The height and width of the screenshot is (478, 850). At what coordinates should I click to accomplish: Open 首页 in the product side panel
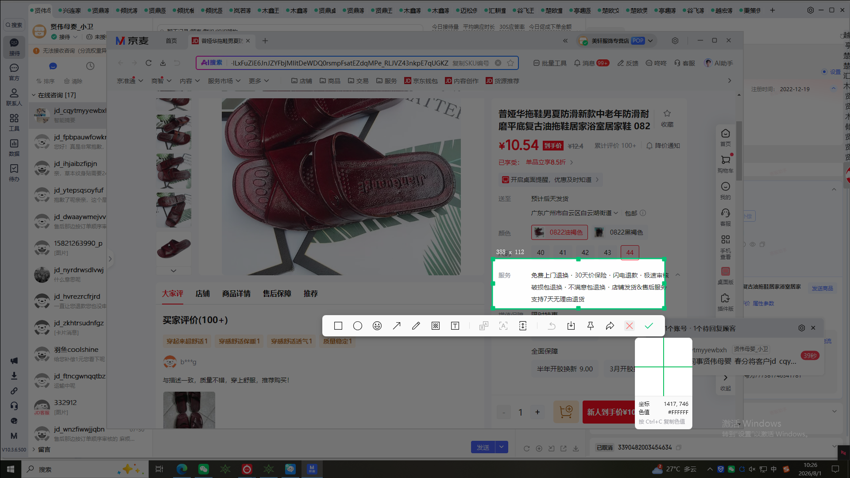point(726,138)
